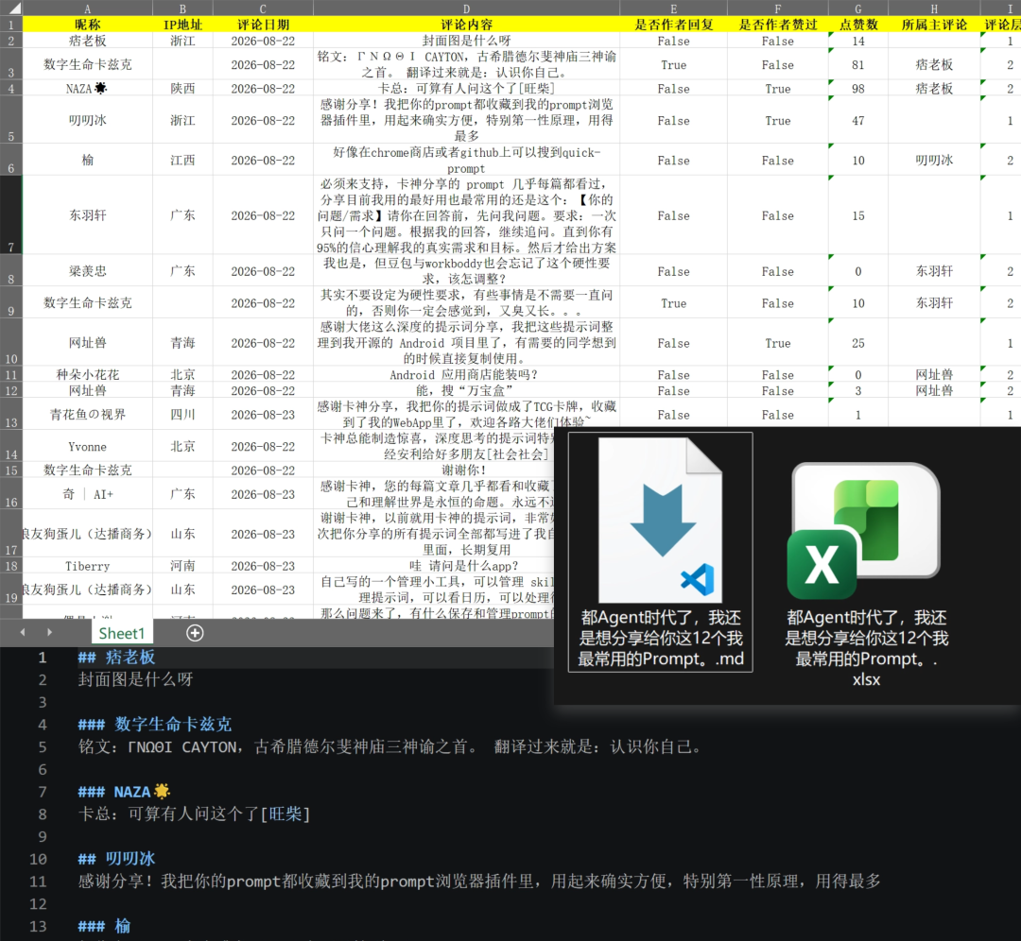Click the like count 47 cell

point(858,120)
